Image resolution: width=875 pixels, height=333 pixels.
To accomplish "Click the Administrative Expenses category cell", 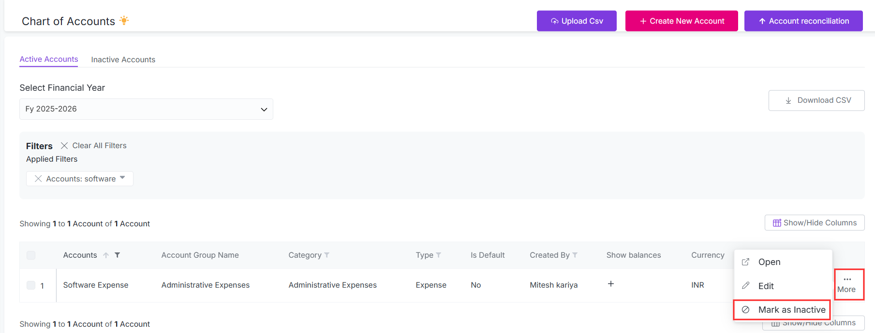I will [333, 285].
